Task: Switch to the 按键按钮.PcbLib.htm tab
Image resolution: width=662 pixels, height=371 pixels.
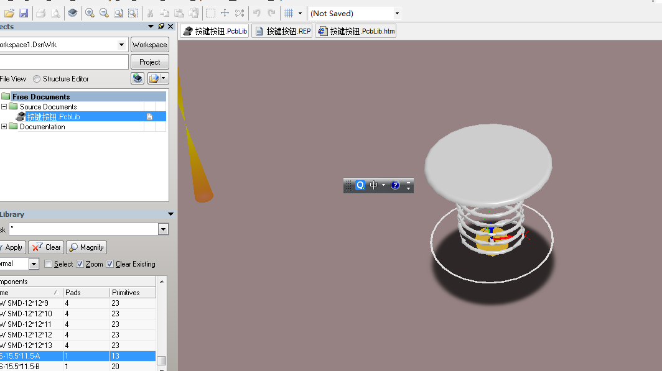Action: click(356, 31)
